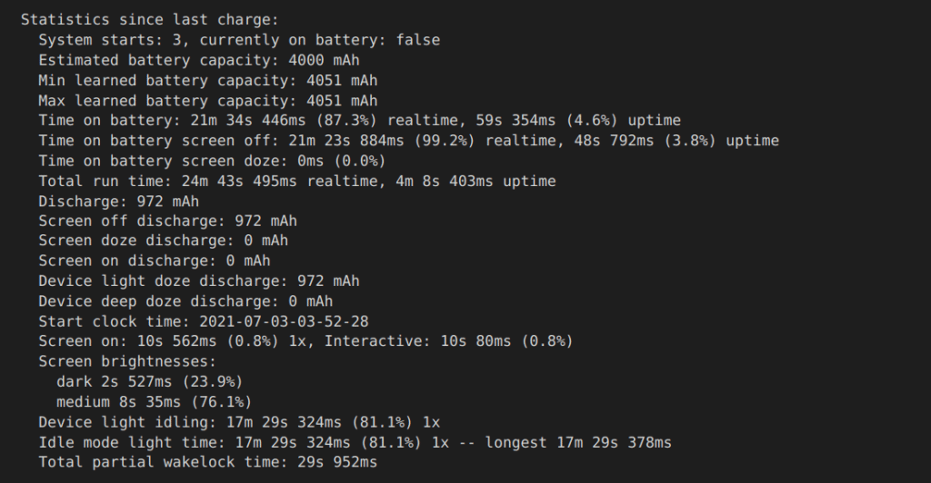Click the "Total partial wakelock time" line
Viewport: 931px width, 483px height.
pos(207,462)
